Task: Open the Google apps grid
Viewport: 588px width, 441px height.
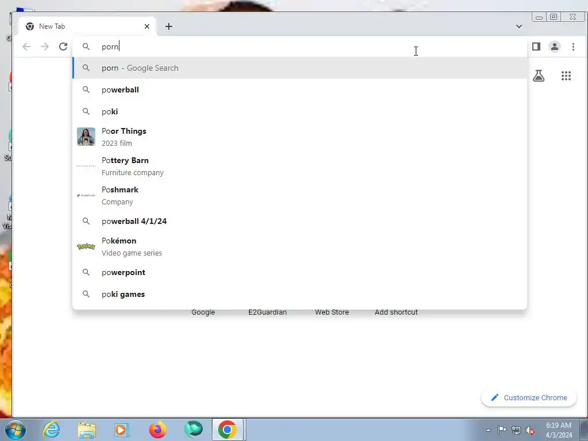Action: (566, 76)
